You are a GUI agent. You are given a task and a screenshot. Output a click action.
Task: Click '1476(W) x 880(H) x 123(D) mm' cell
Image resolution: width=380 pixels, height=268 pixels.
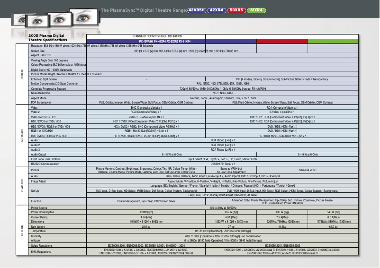click(x=333, y=222)
